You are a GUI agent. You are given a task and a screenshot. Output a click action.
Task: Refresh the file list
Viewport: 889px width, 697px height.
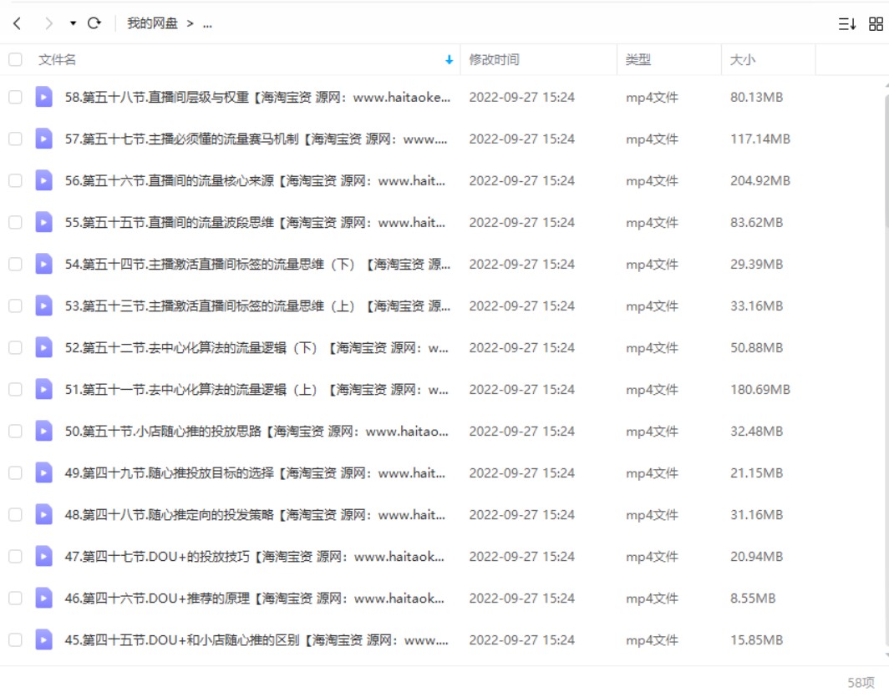(x=94, y=23)
